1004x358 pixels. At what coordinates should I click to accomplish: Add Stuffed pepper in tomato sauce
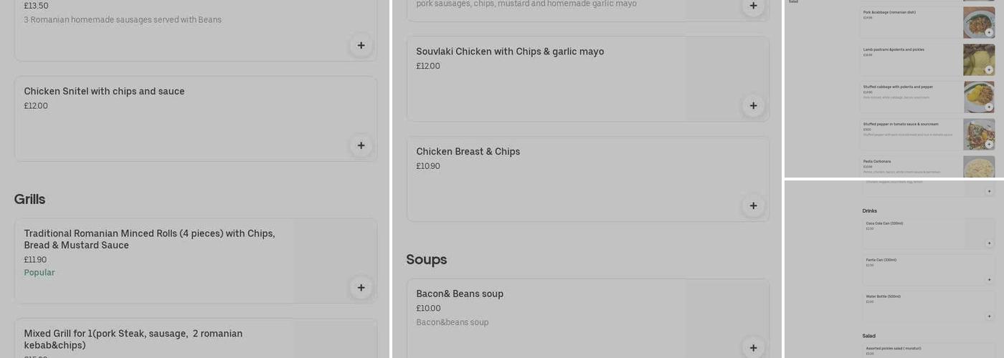pos(989,144)
